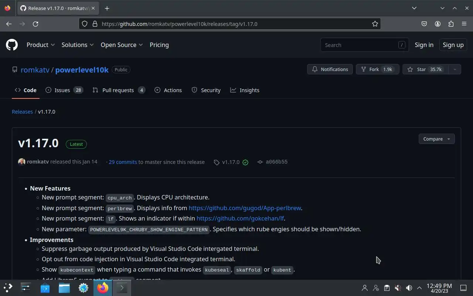Open the terminal Konsole taskbar icon

click(x=122, y=287)
